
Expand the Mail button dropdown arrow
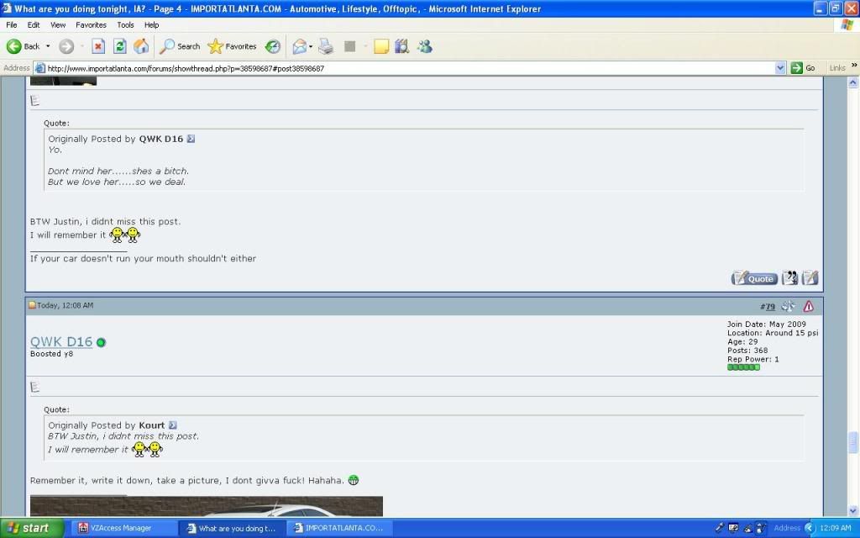[x=310, y=46]
